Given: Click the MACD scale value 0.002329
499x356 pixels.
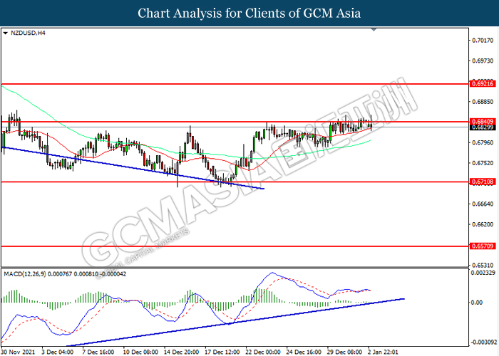Looking at the screenshot, I should (x=483, y=273).
